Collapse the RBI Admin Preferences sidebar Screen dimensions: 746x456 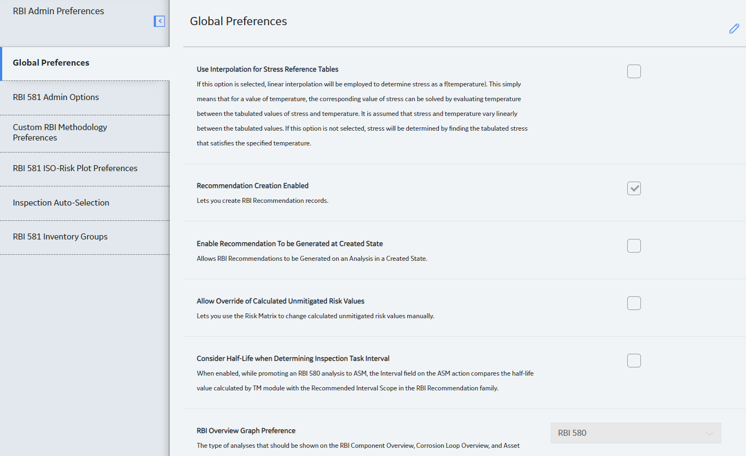pos(159,21)
